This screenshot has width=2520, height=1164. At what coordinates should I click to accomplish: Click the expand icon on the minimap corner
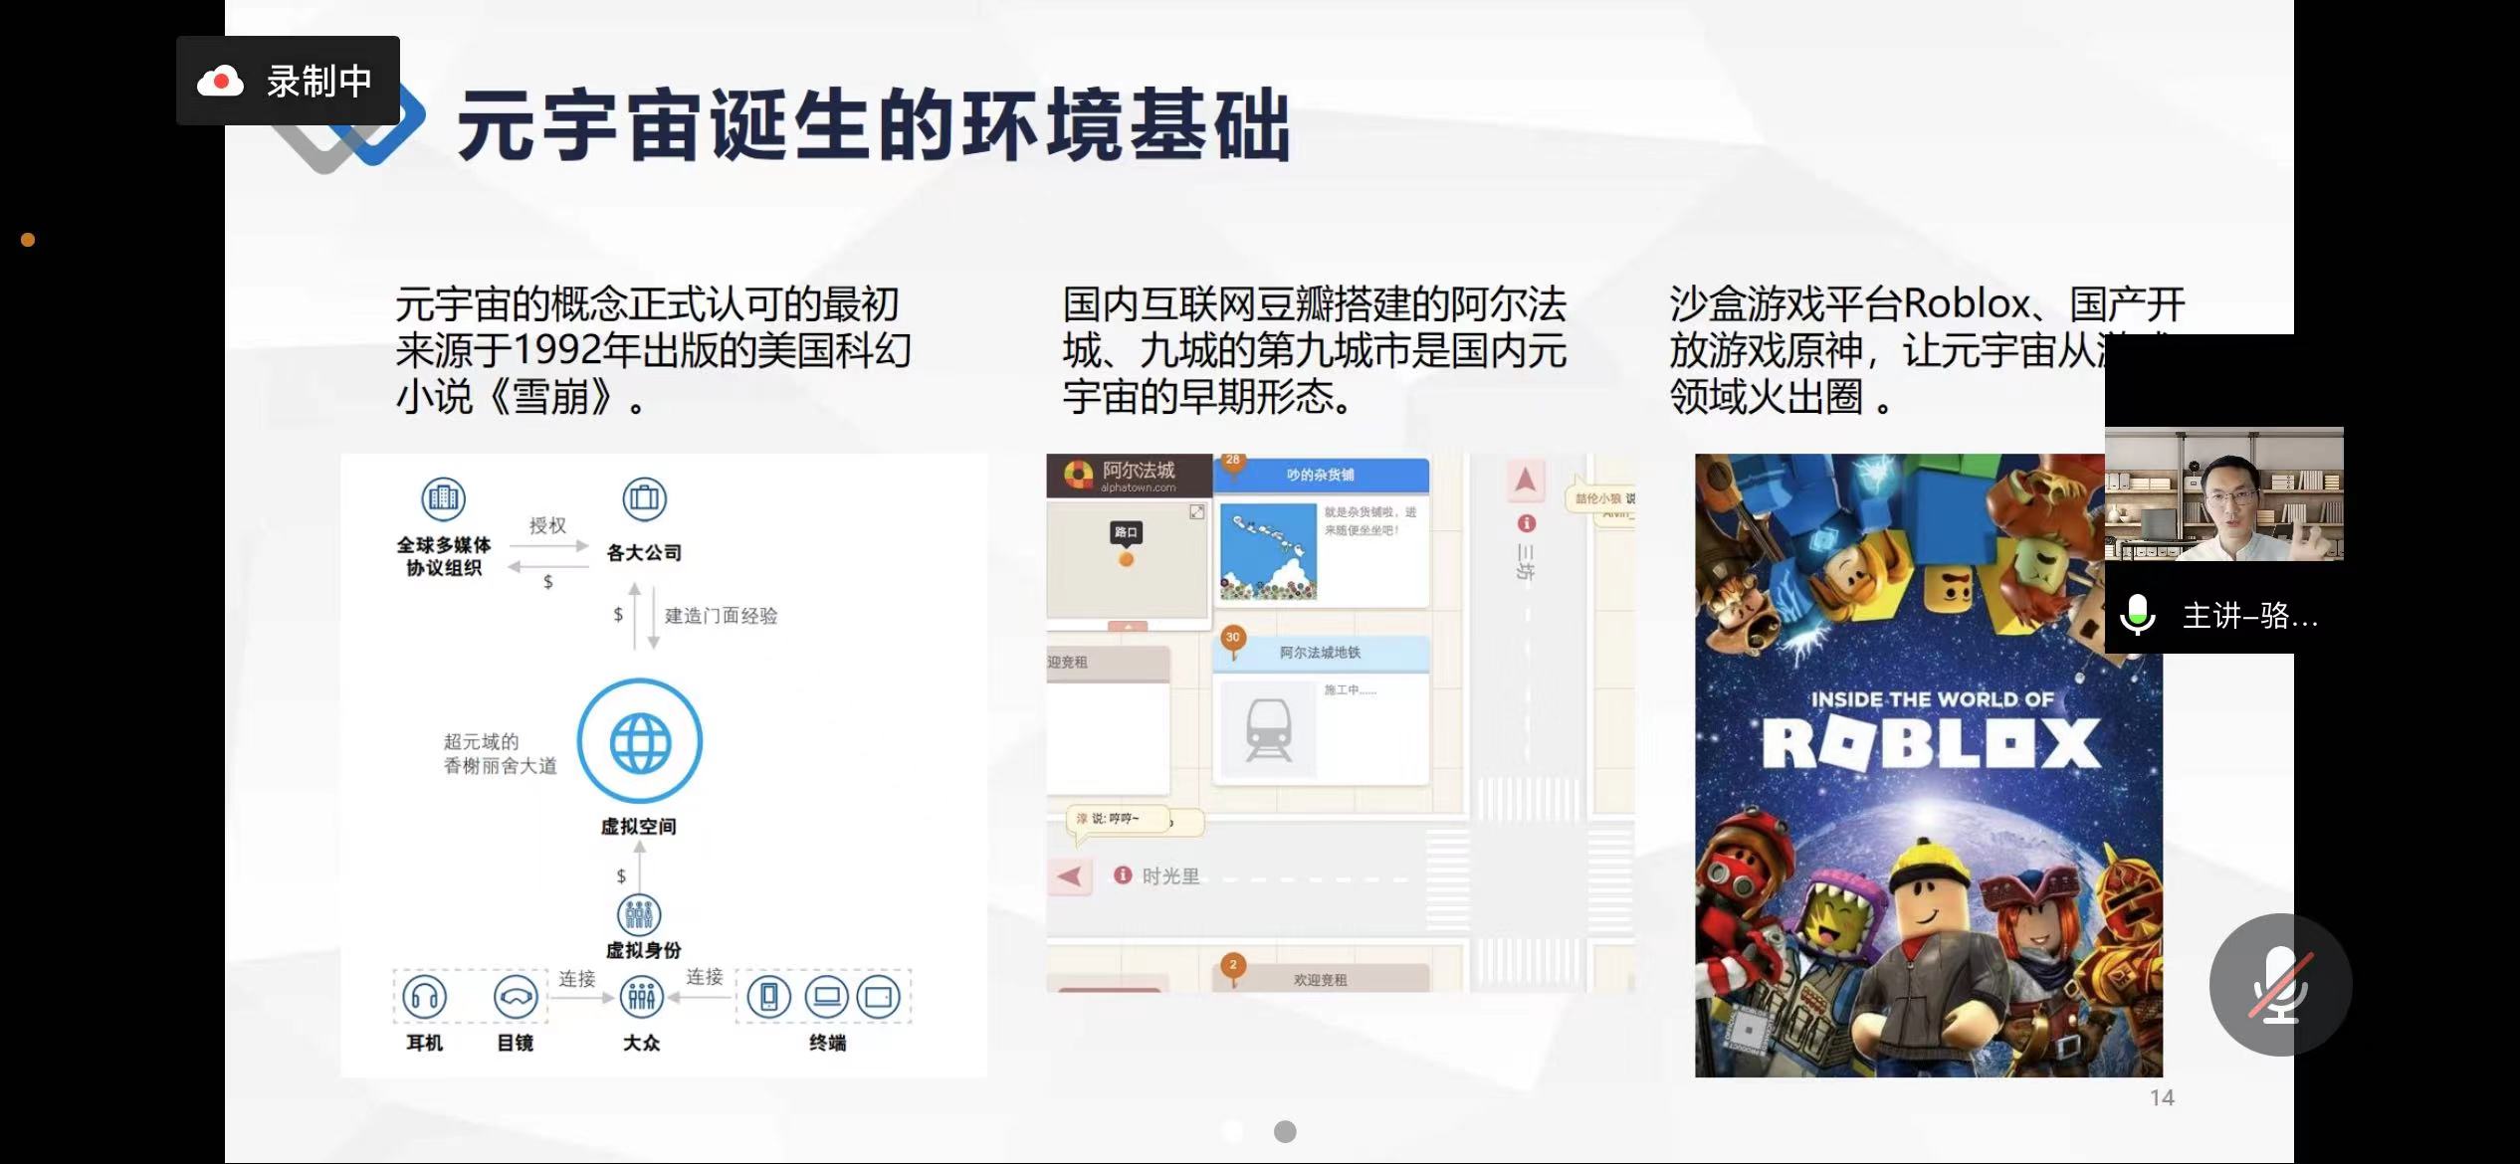[x=1196, y=511]
